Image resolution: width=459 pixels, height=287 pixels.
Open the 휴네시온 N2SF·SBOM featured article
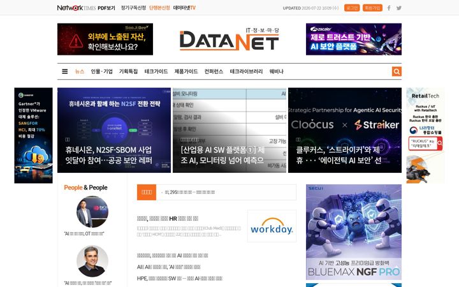(x=114, y=130)
